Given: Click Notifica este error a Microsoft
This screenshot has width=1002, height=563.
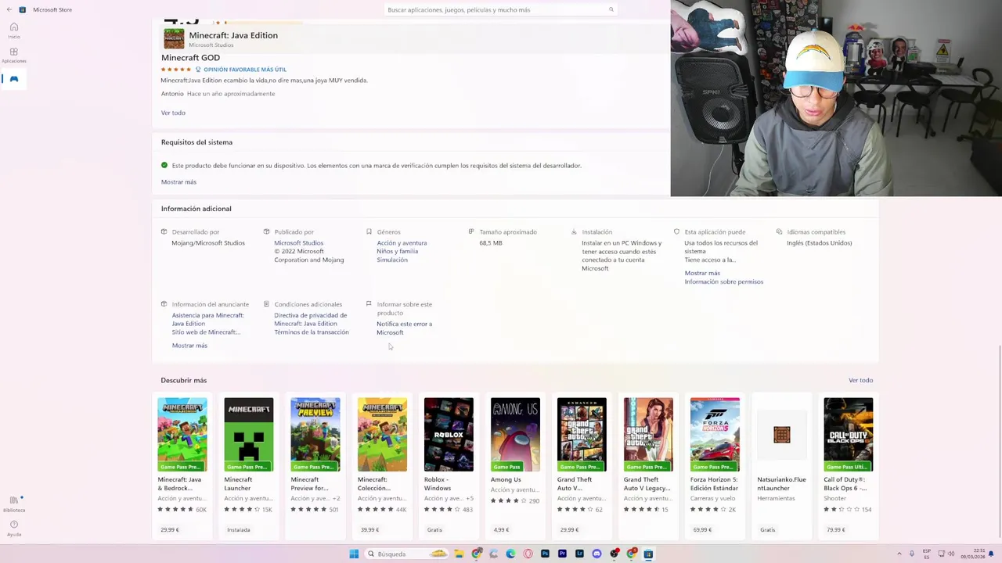Looking at the screenshot, I should pos(404,328).
